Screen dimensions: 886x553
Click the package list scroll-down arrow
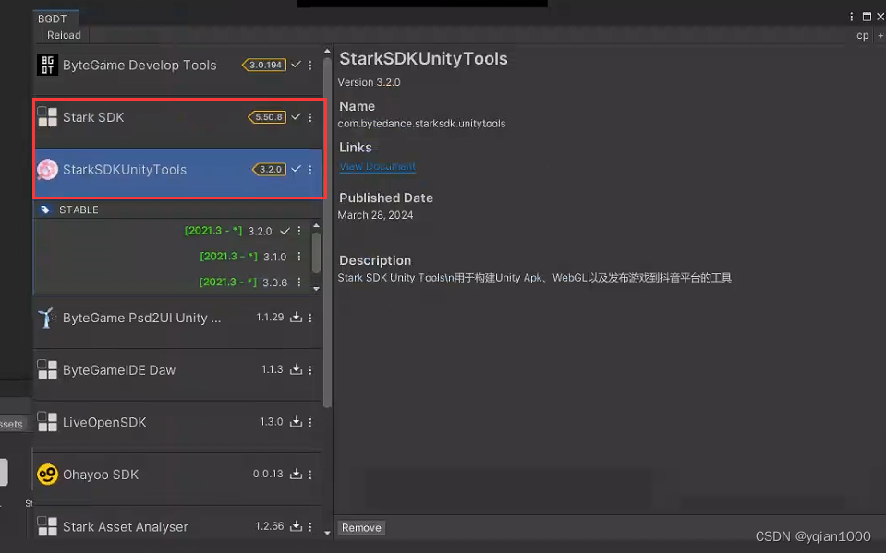point(327,533)
